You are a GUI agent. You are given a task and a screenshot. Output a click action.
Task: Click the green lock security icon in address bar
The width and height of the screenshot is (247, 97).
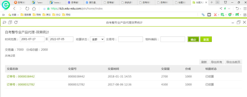click(x=48, y=9)
